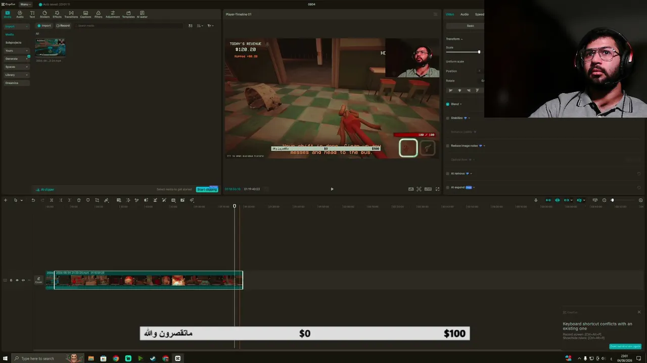The image size is (647, 363).
Task: Mute the video track audio
Action: tap(23, 280)
